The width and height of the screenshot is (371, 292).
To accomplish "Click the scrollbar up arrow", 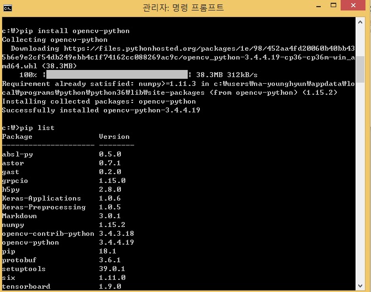I will coord(360,22).
